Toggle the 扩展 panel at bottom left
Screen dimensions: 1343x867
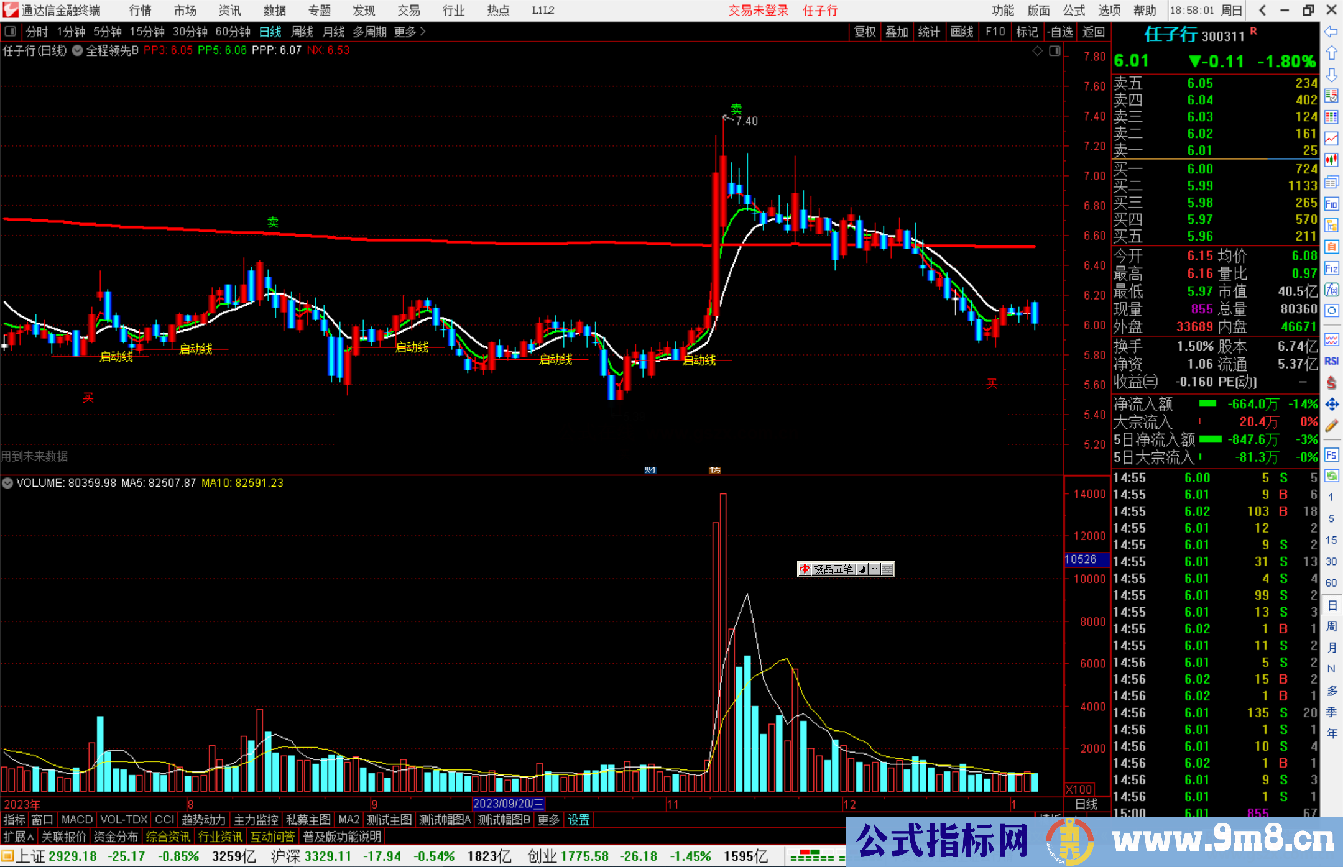pyautogui.click(x=18, y=837)
